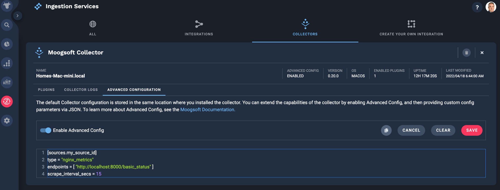This screenshot has width=500, height=190.
Task: Click the version value 0.20.0
Action: pos(333,76)
